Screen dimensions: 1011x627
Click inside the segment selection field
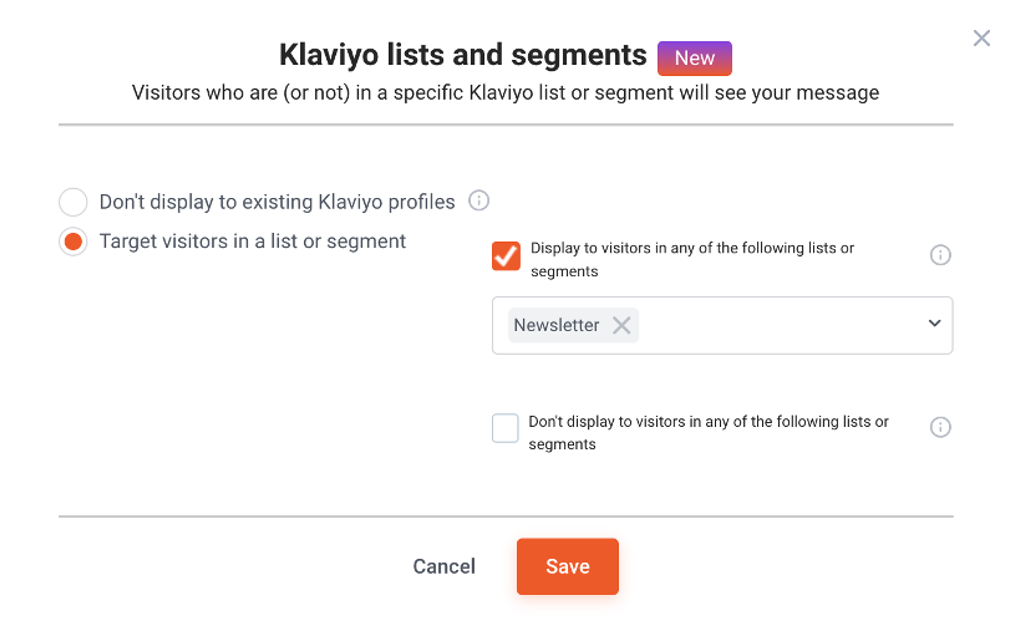pos(767,325)
